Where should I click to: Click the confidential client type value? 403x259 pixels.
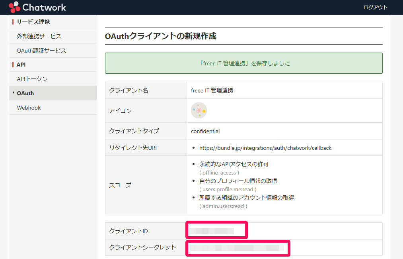pyautogui.click(x=205, y=131)
